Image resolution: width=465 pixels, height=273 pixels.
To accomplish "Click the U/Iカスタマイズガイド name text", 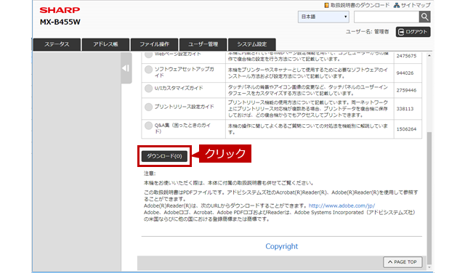I will point(179,88).
